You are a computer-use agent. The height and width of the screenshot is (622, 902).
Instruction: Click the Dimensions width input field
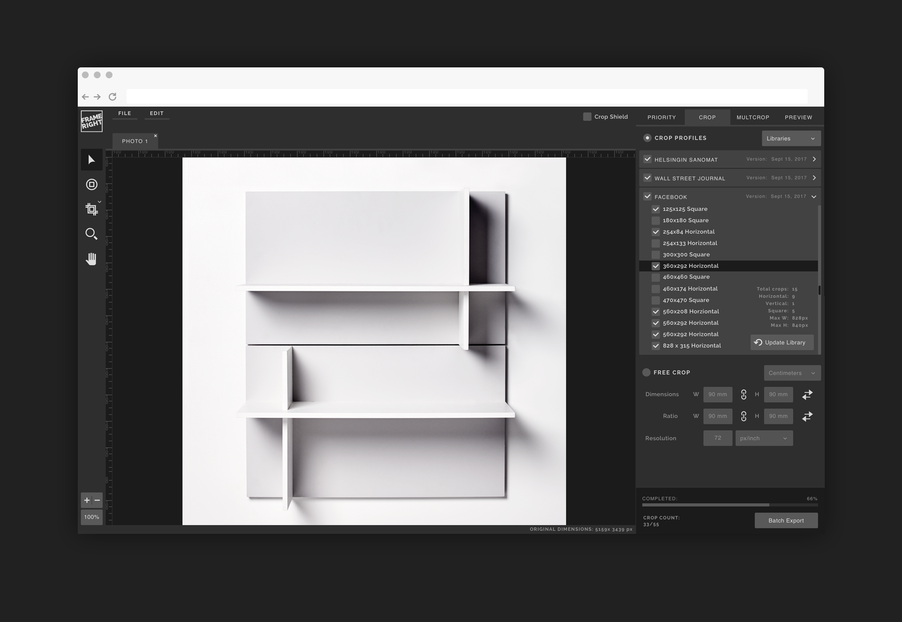point(718,394)
